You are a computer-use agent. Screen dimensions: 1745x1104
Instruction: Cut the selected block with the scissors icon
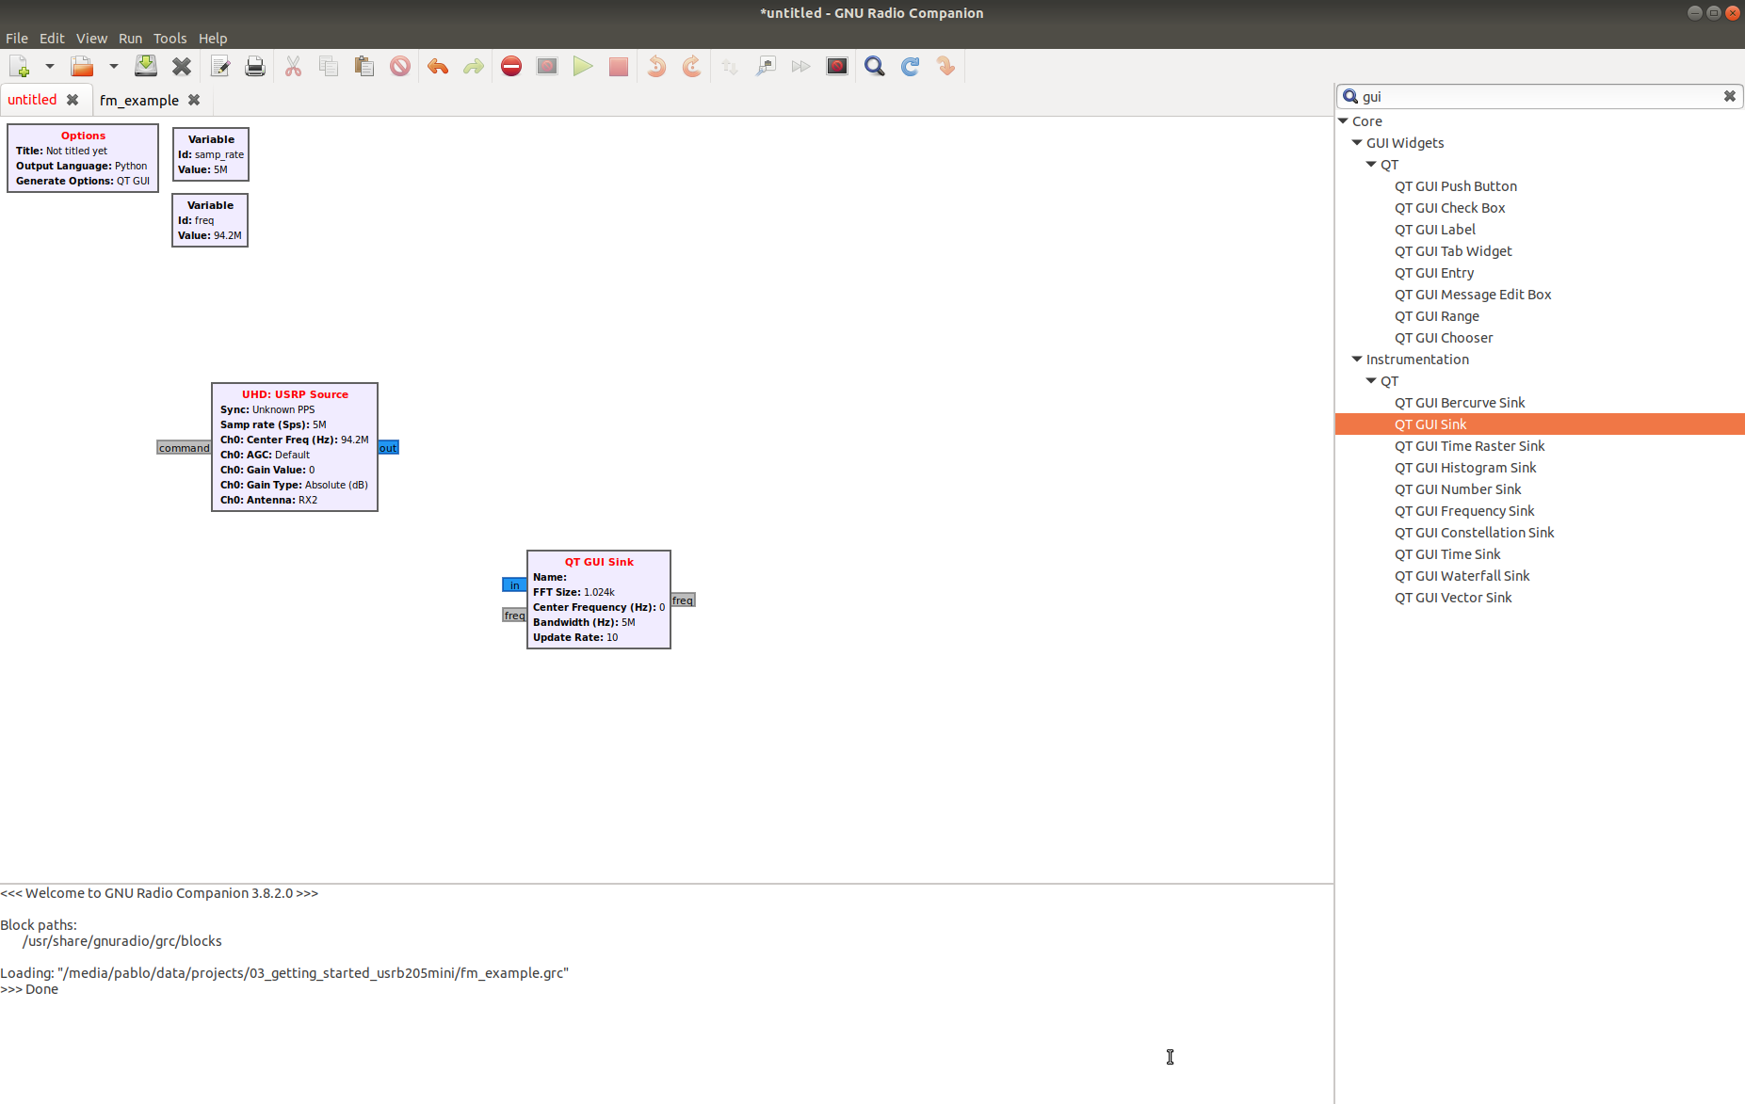(293, 67)
